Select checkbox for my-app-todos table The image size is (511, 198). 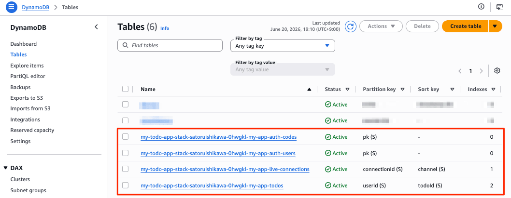click(x=125, y=185)
